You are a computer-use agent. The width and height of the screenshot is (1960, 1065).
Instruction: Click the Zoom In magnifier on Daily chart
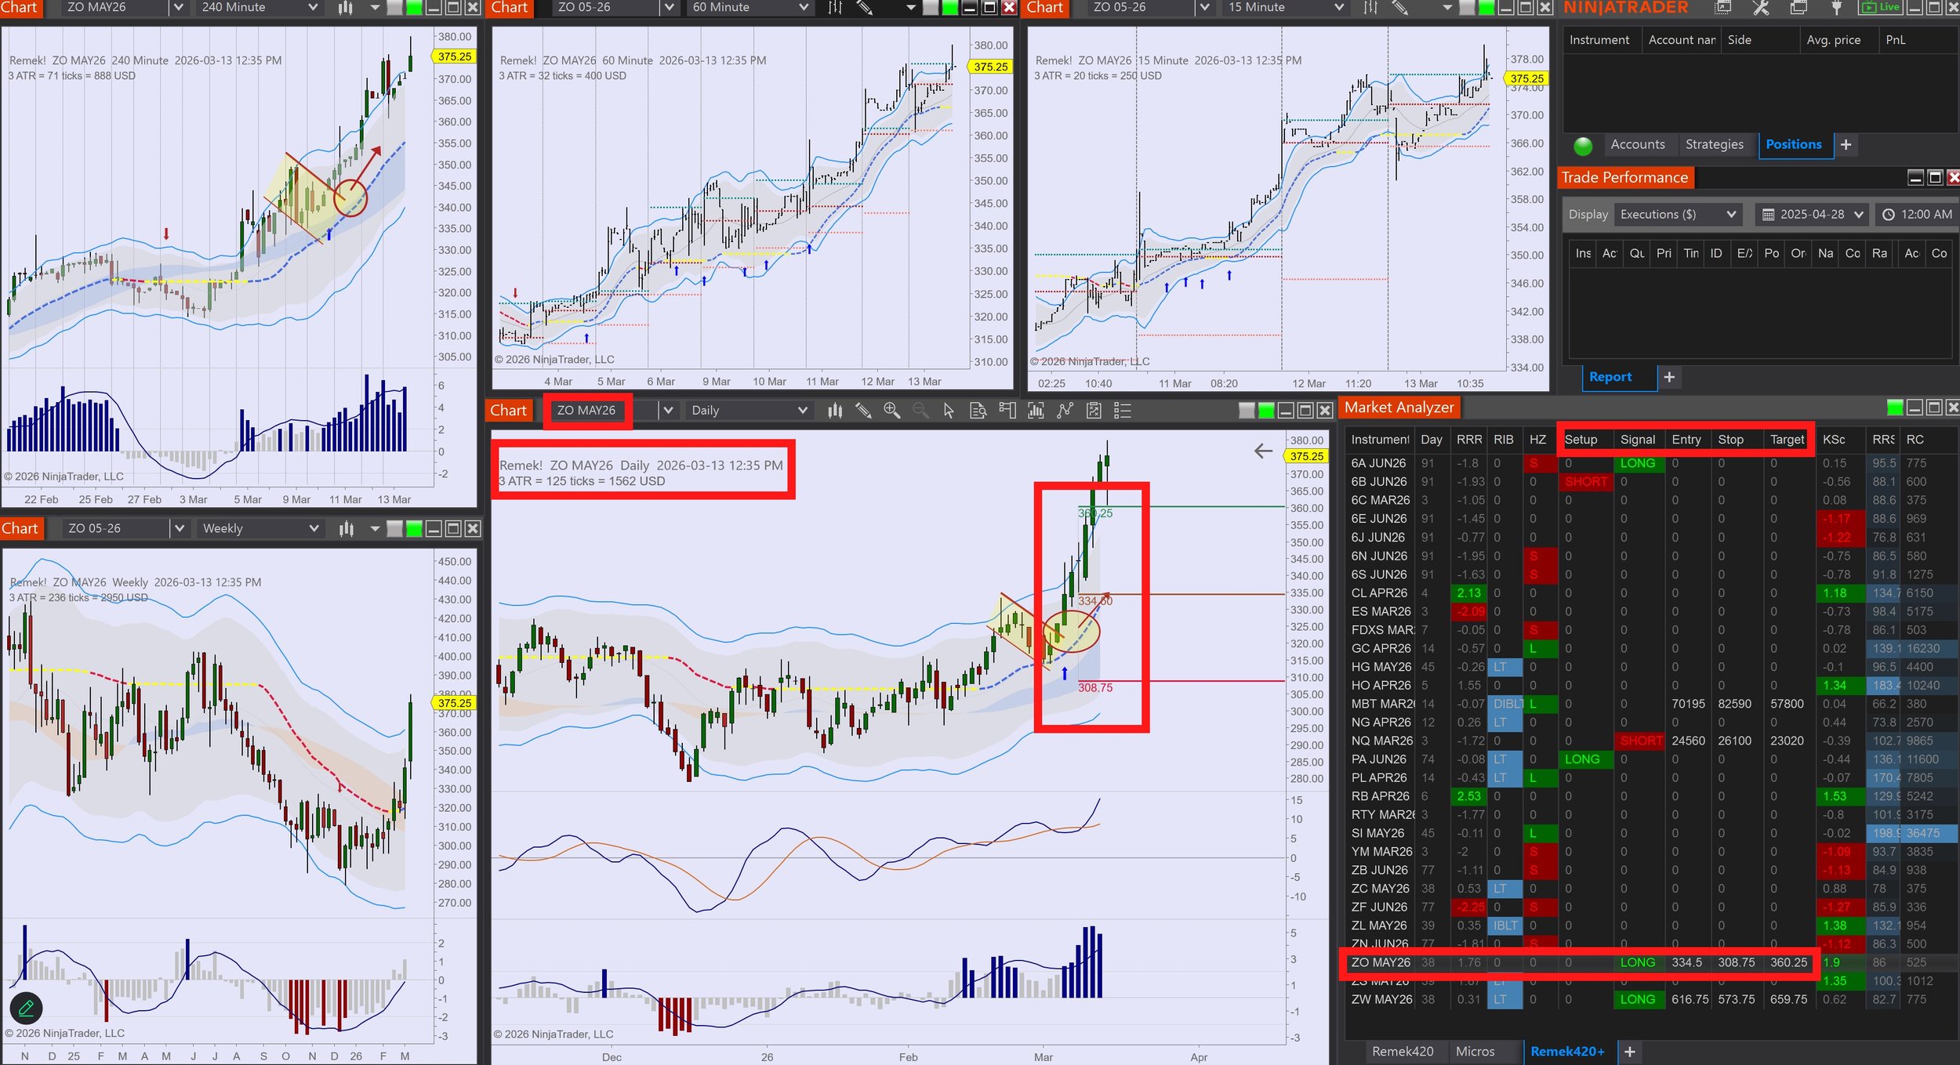pos(891,410)
